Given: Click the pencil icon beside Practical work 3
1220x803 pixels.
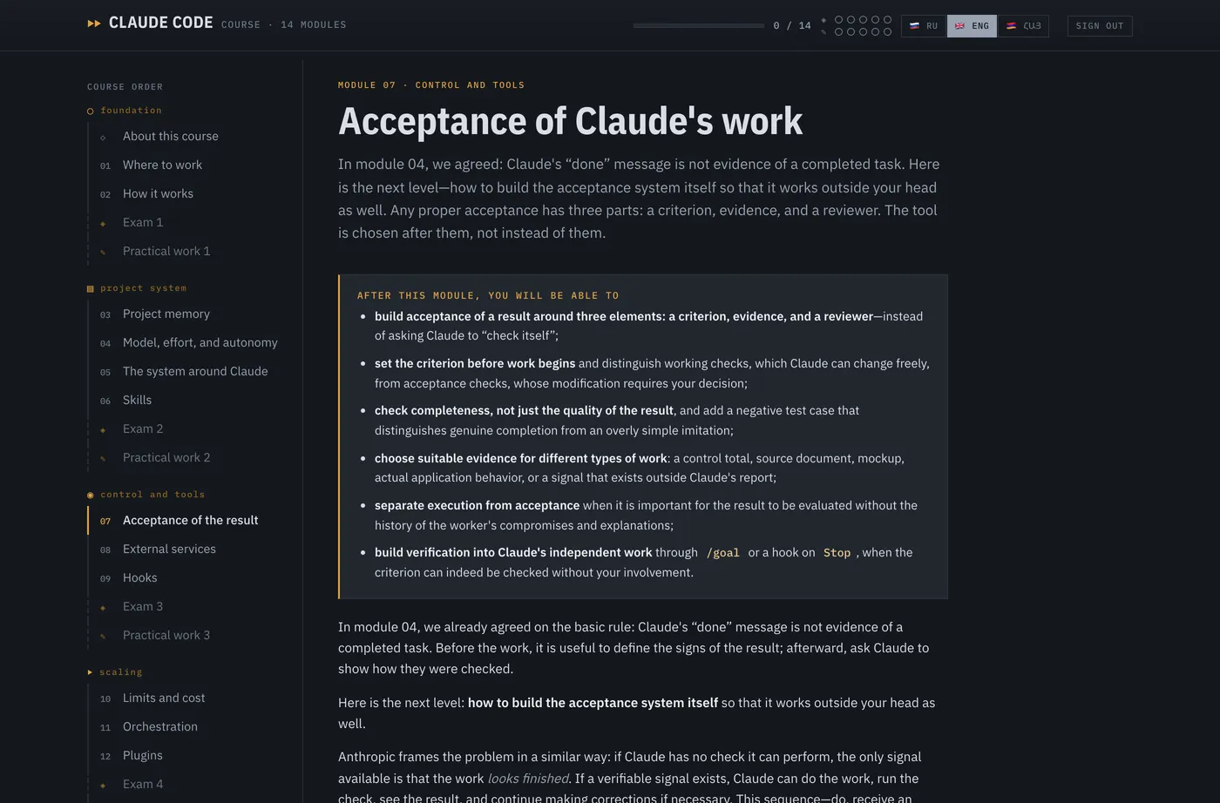Looking at the screenshot, I should coord(103,637).
